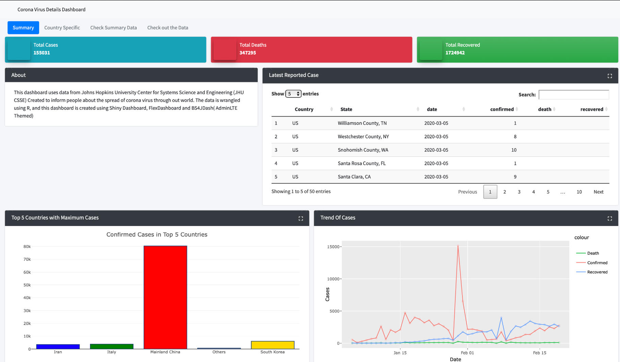Open the show entries dropdown
Viewport: 620px width, 362px height.
point(293,94)
